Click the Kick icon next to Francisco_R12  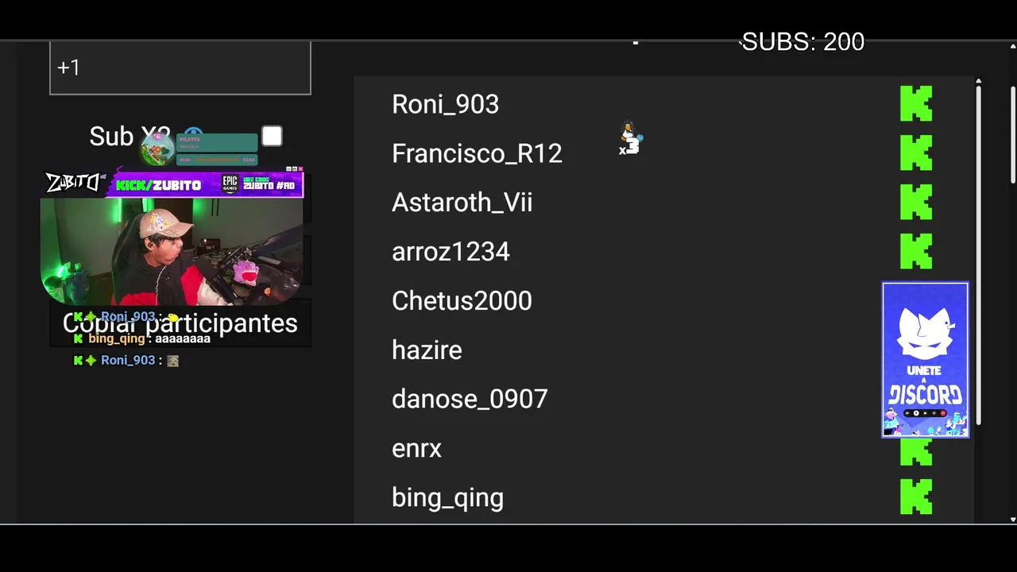click(916, 153)
